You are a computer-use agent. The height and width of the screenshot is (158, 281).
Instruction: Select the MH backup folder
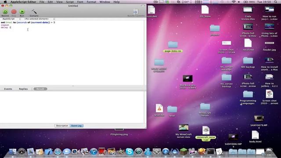(248, 62)
